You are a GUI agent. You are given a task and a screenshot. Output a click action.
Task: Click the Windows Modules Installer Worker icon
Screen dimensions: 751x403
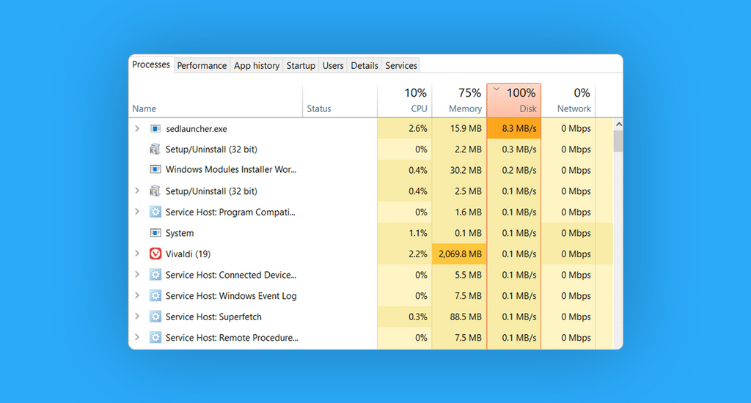coord(155,170)
